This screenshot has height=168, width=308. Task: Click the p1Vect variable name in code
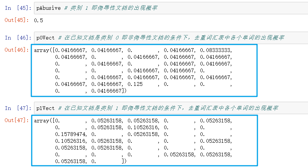point(45,108)
